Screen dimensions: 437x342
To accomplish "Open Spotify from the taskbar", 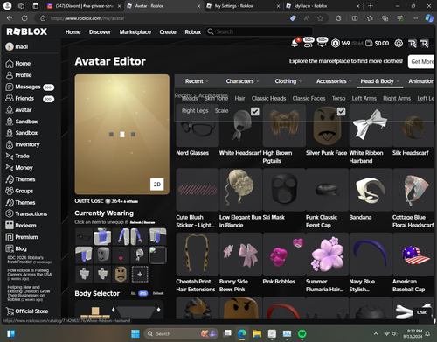I will click(x=302, y=333).
